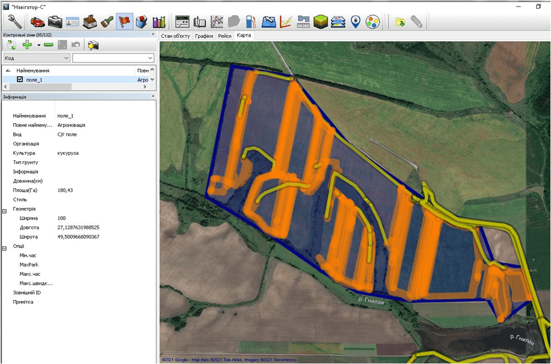Click the red car vehicles icon
551x364 pixels.
click(x=37, y=21)
